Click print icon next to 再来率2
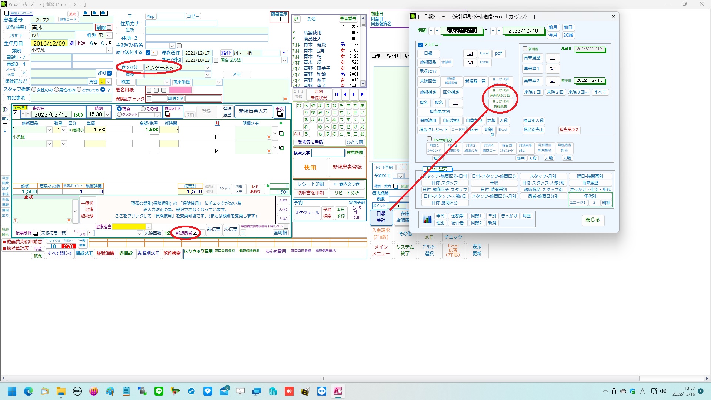 click(x=552, y=81)
